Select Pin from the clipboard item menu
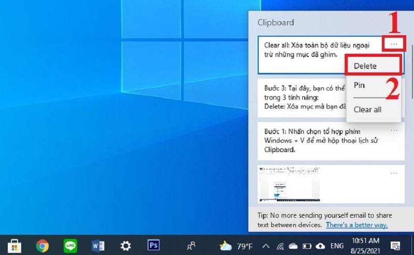Viewport: 414px width, 255px height. pos(359,85)
